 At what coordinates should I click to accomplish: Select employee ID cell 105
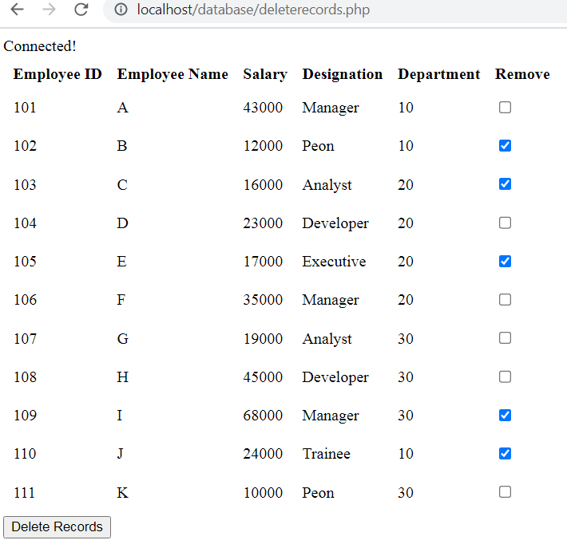pos(25,261)
